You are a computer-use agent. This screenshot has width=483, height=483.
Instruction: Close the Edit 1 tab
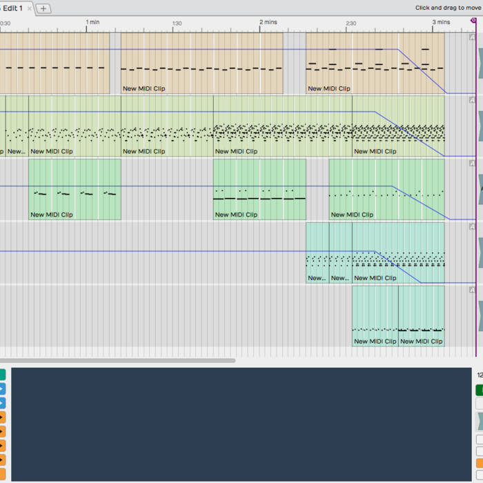pos(30,8)
